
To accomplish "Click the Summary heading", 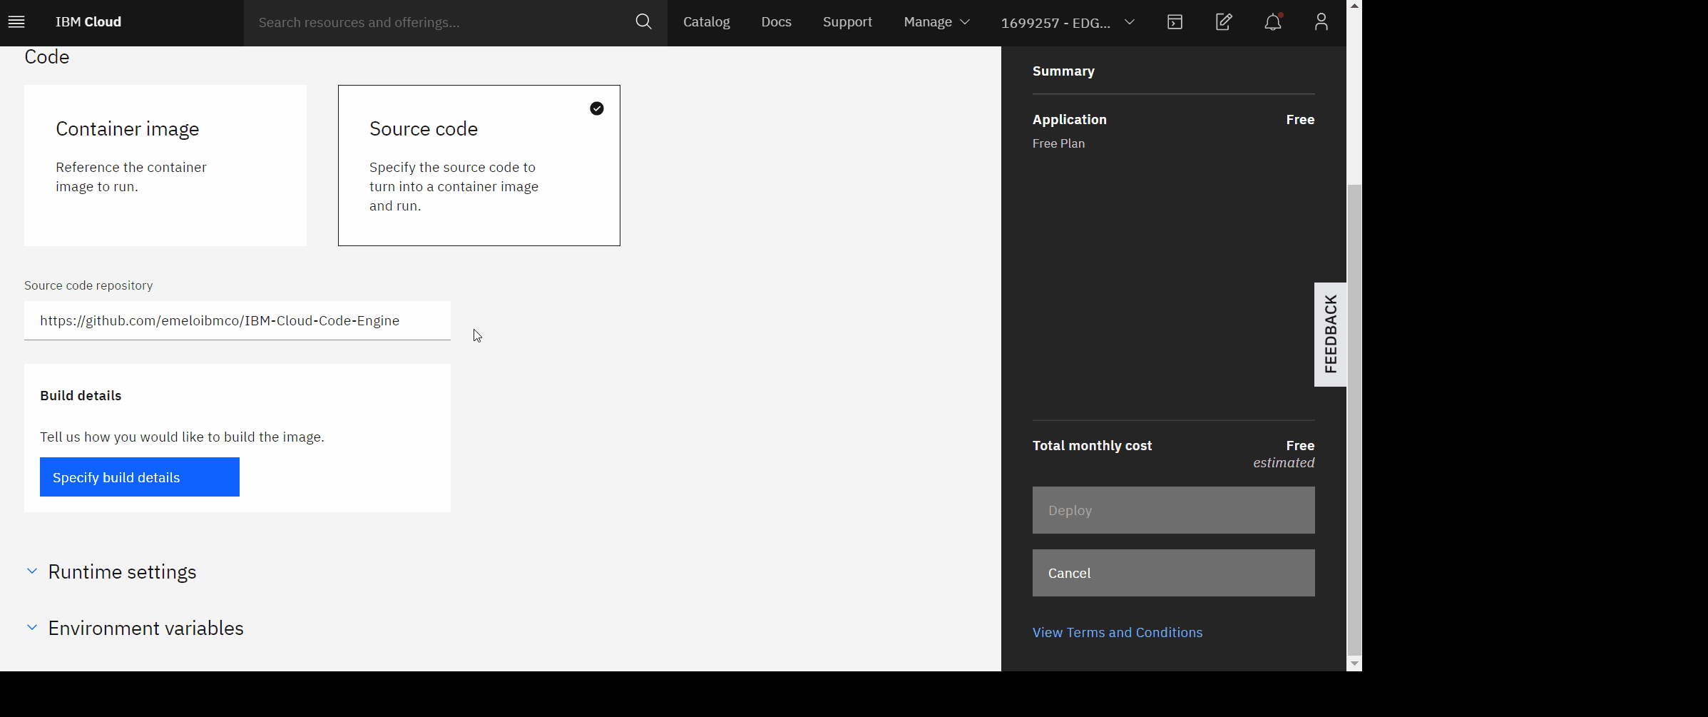I will pyautogui.click(x=1063, y=71).
